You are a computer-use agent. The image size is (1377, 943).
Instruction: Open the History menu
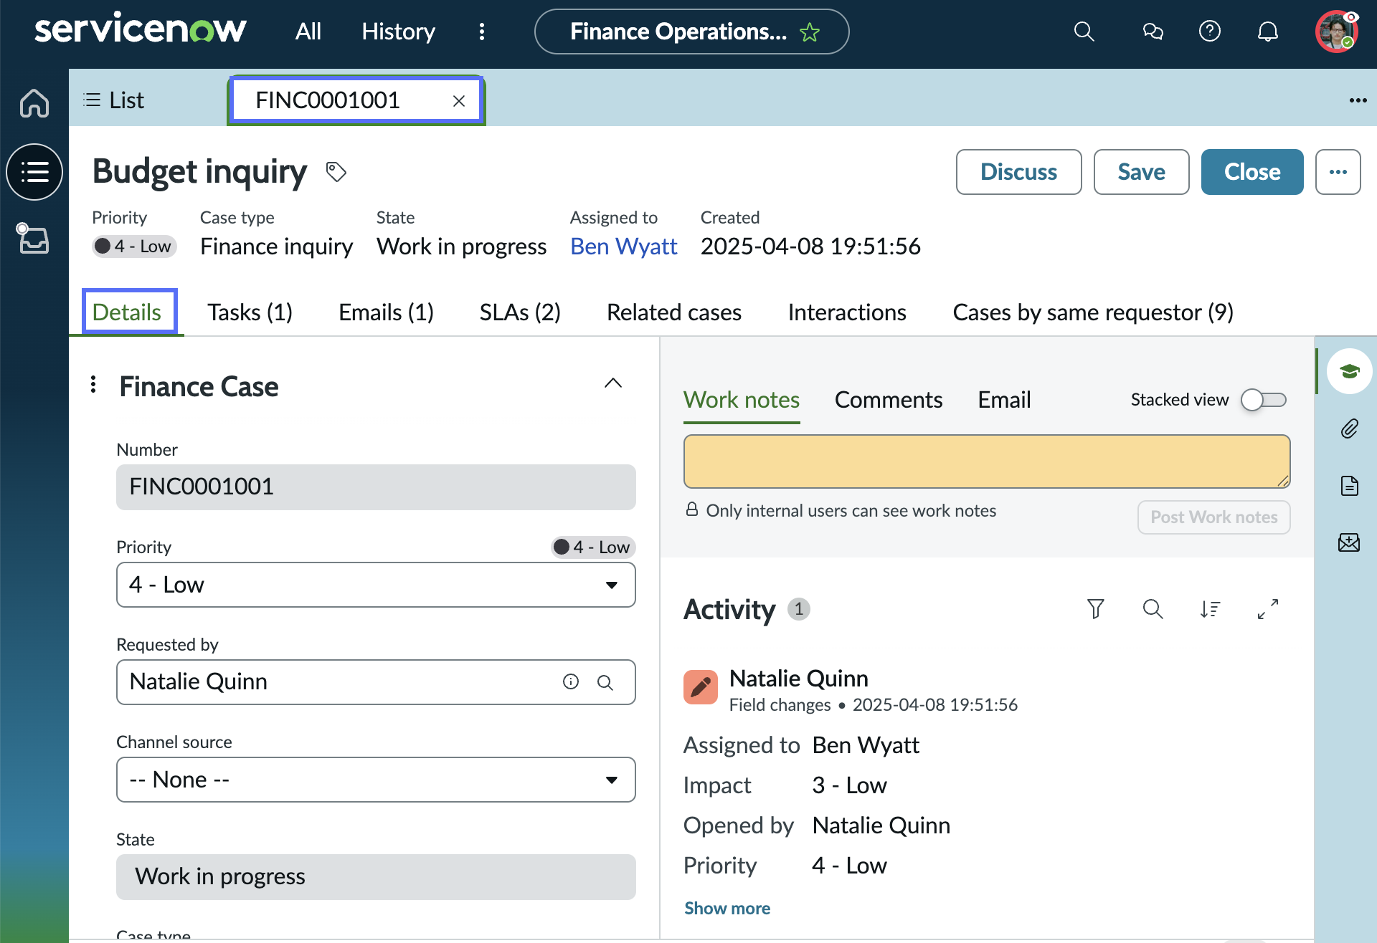(x=398, y=32)
